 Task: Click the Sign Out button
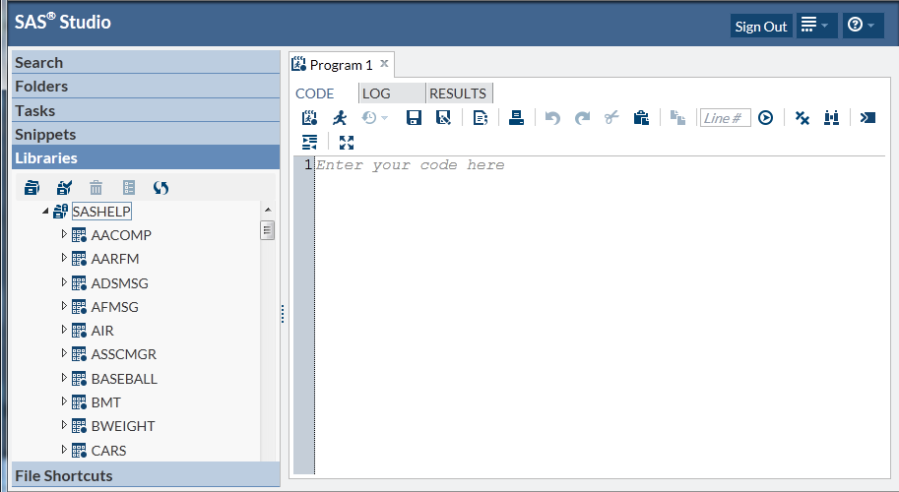pyautogui.click(x=761, y=27)
